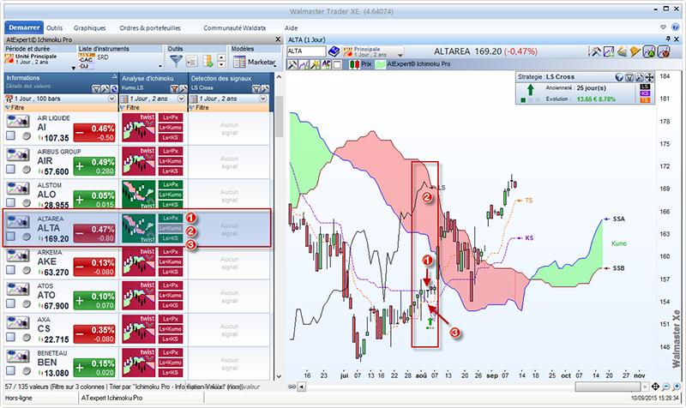The height and width of the screenshot is (408, 686).
Task: Expand '1 Jour, 2 ans' chevron under Detection des signaux
Action: 262,99
